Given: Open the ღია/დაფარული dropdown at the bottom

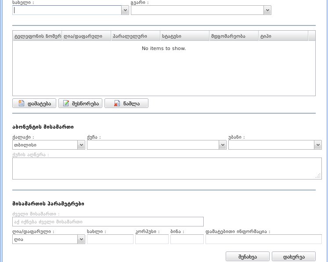Looking at the screenshot, I should click(81, 239).
